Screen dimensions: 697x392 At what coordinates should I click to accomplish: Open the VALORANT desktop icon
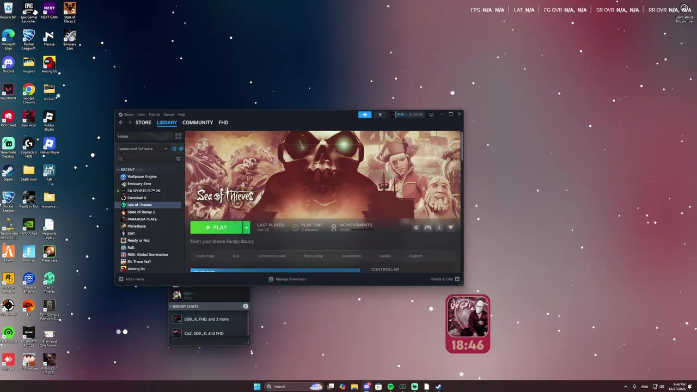tap(8, 92)
